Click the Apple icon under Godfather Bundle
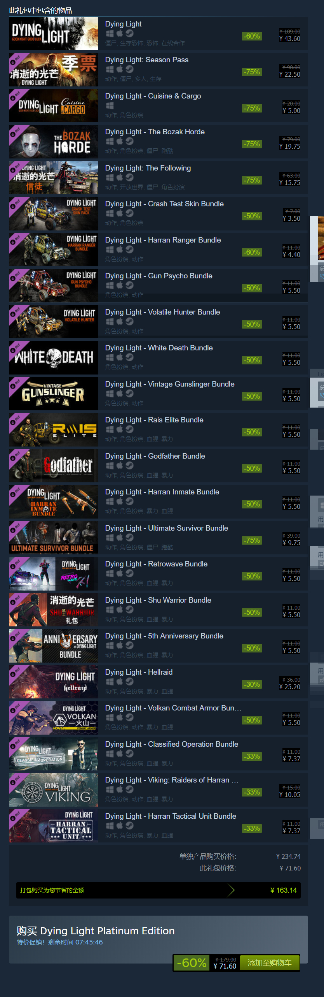The width and height of the screenshot is (324, 997). [x=120, y=466]
